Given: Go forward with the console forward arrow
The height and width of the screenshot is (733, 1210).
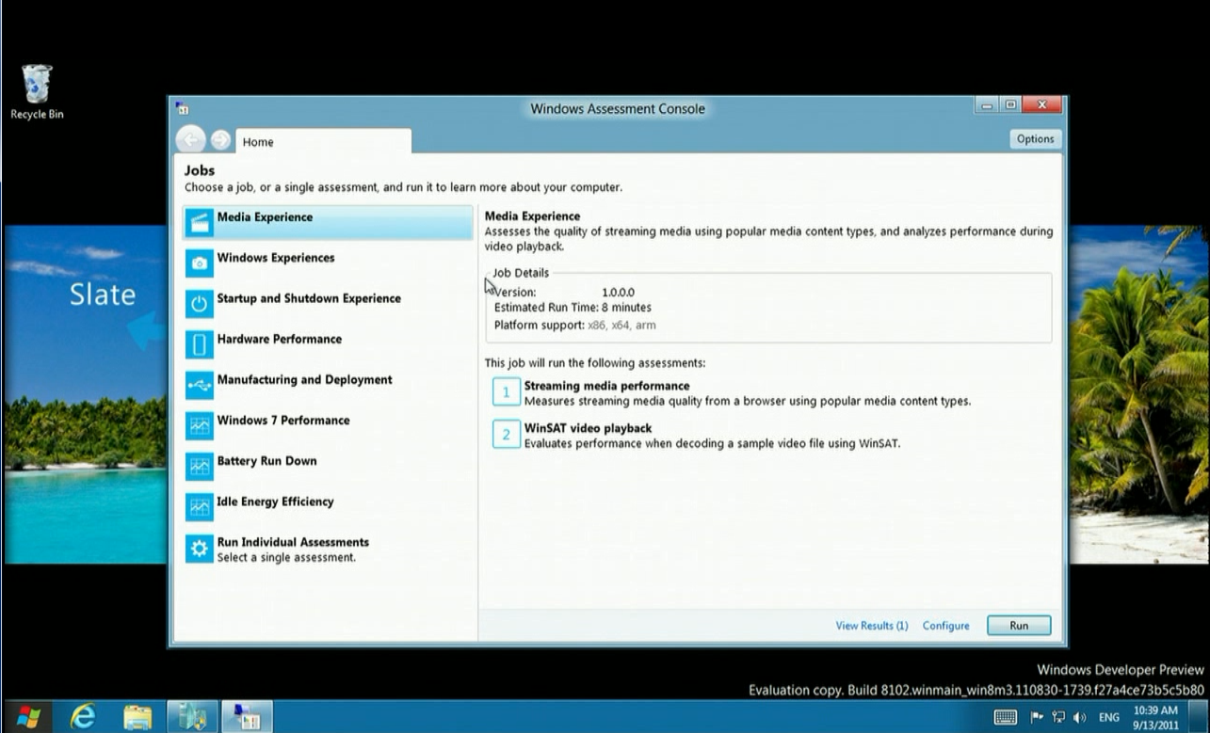Looking at the screenshot, I should pos(220,140).
